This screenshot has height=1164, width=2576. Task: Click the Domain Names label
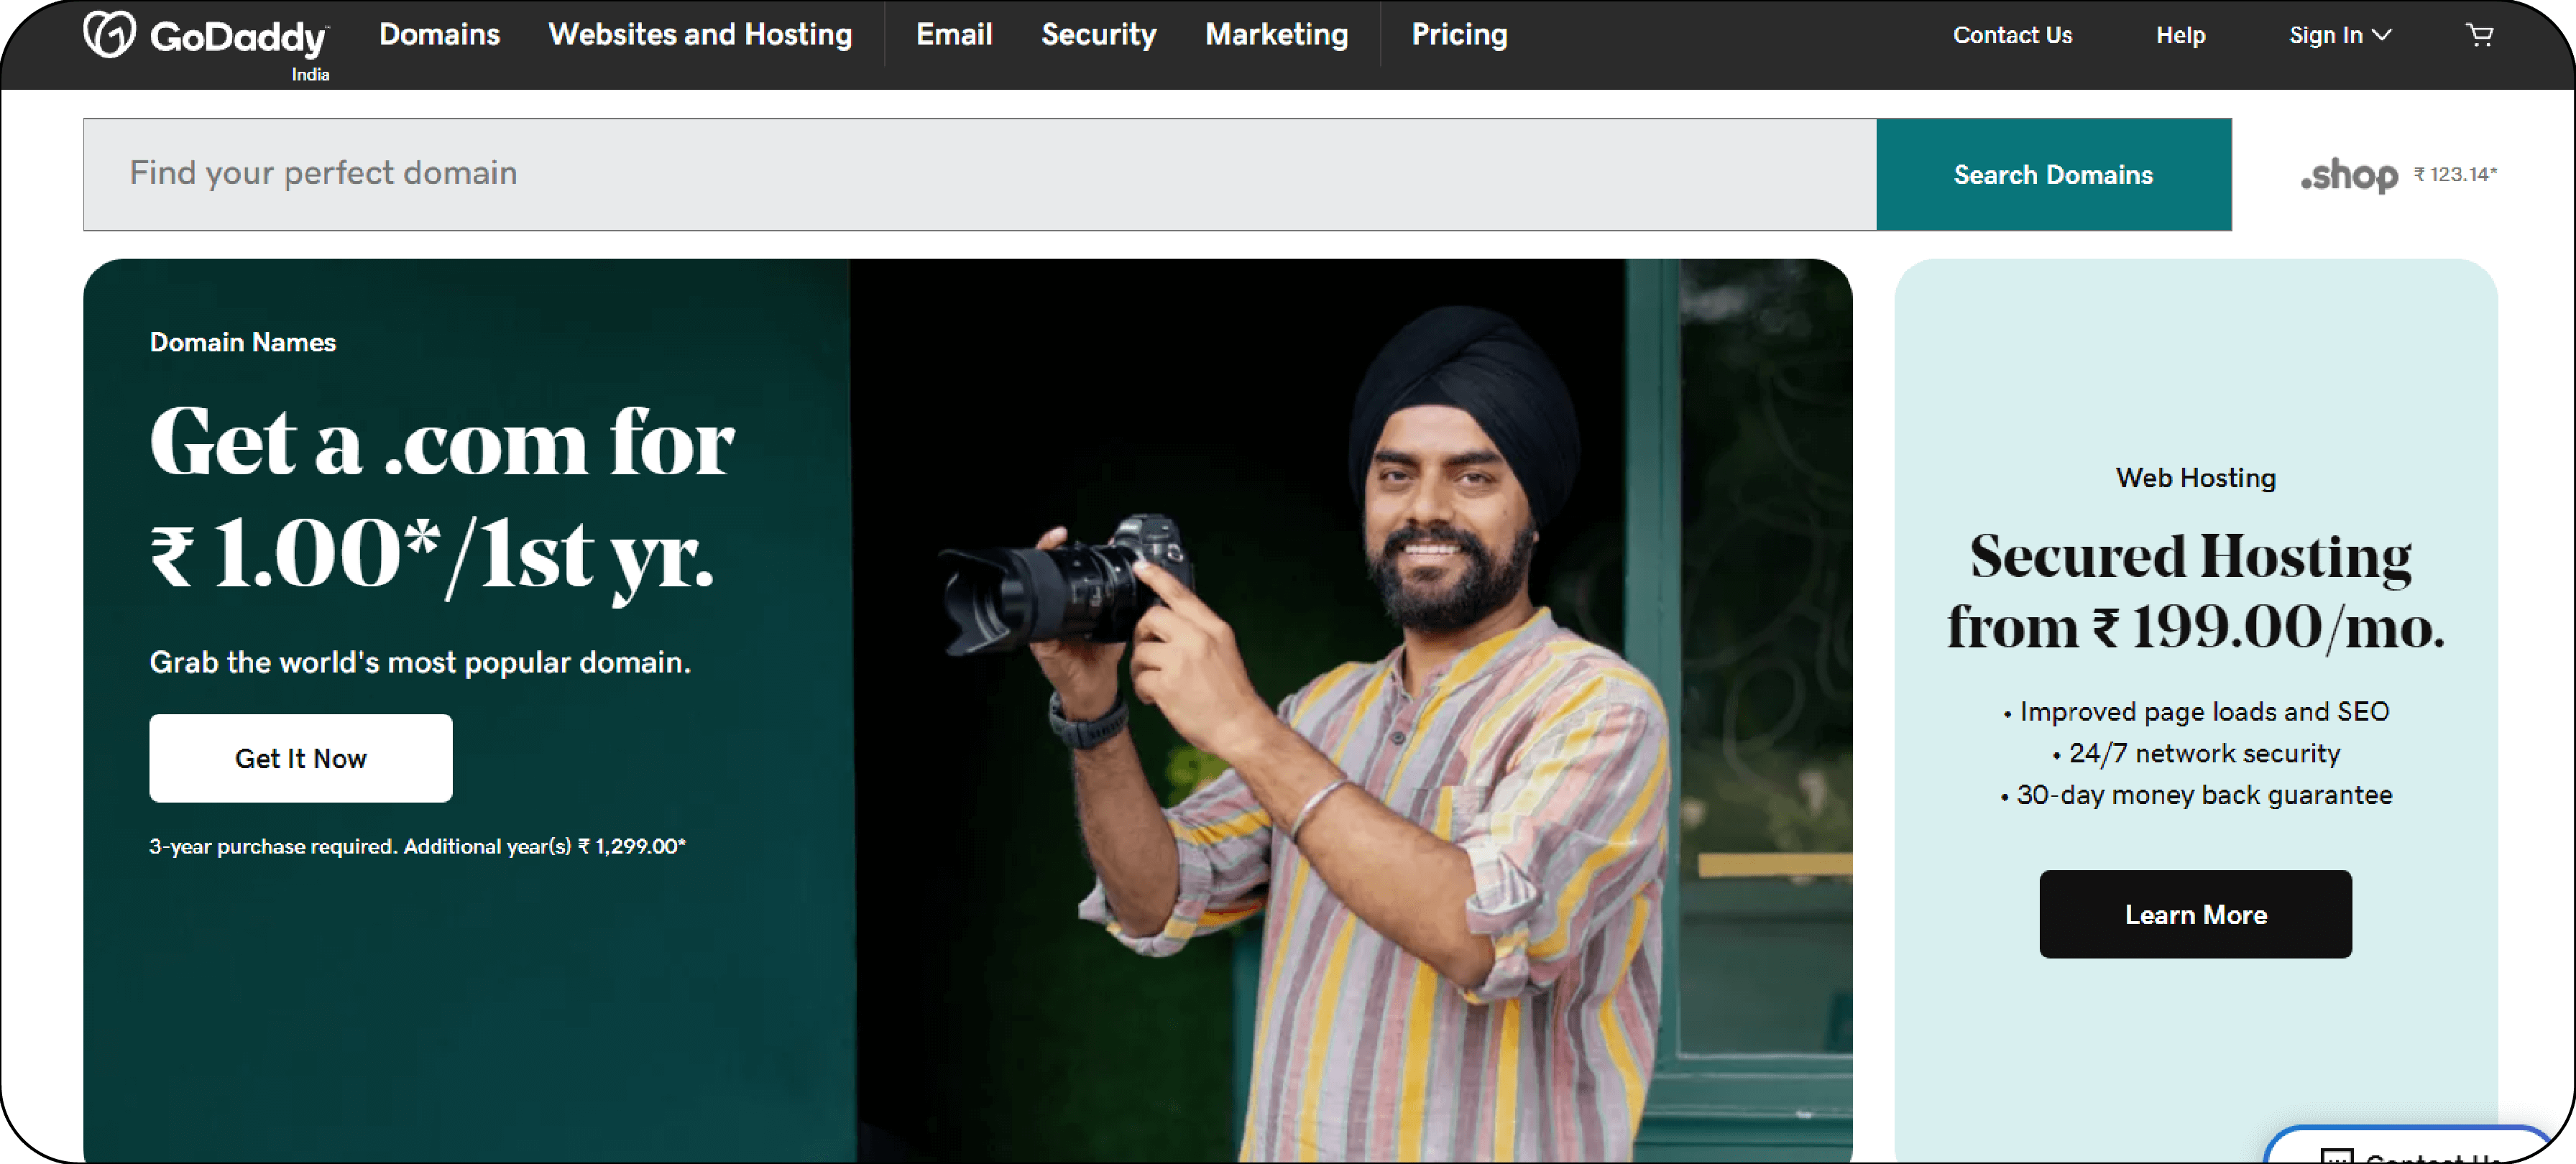pyautogui.click(x=243, y=342)
